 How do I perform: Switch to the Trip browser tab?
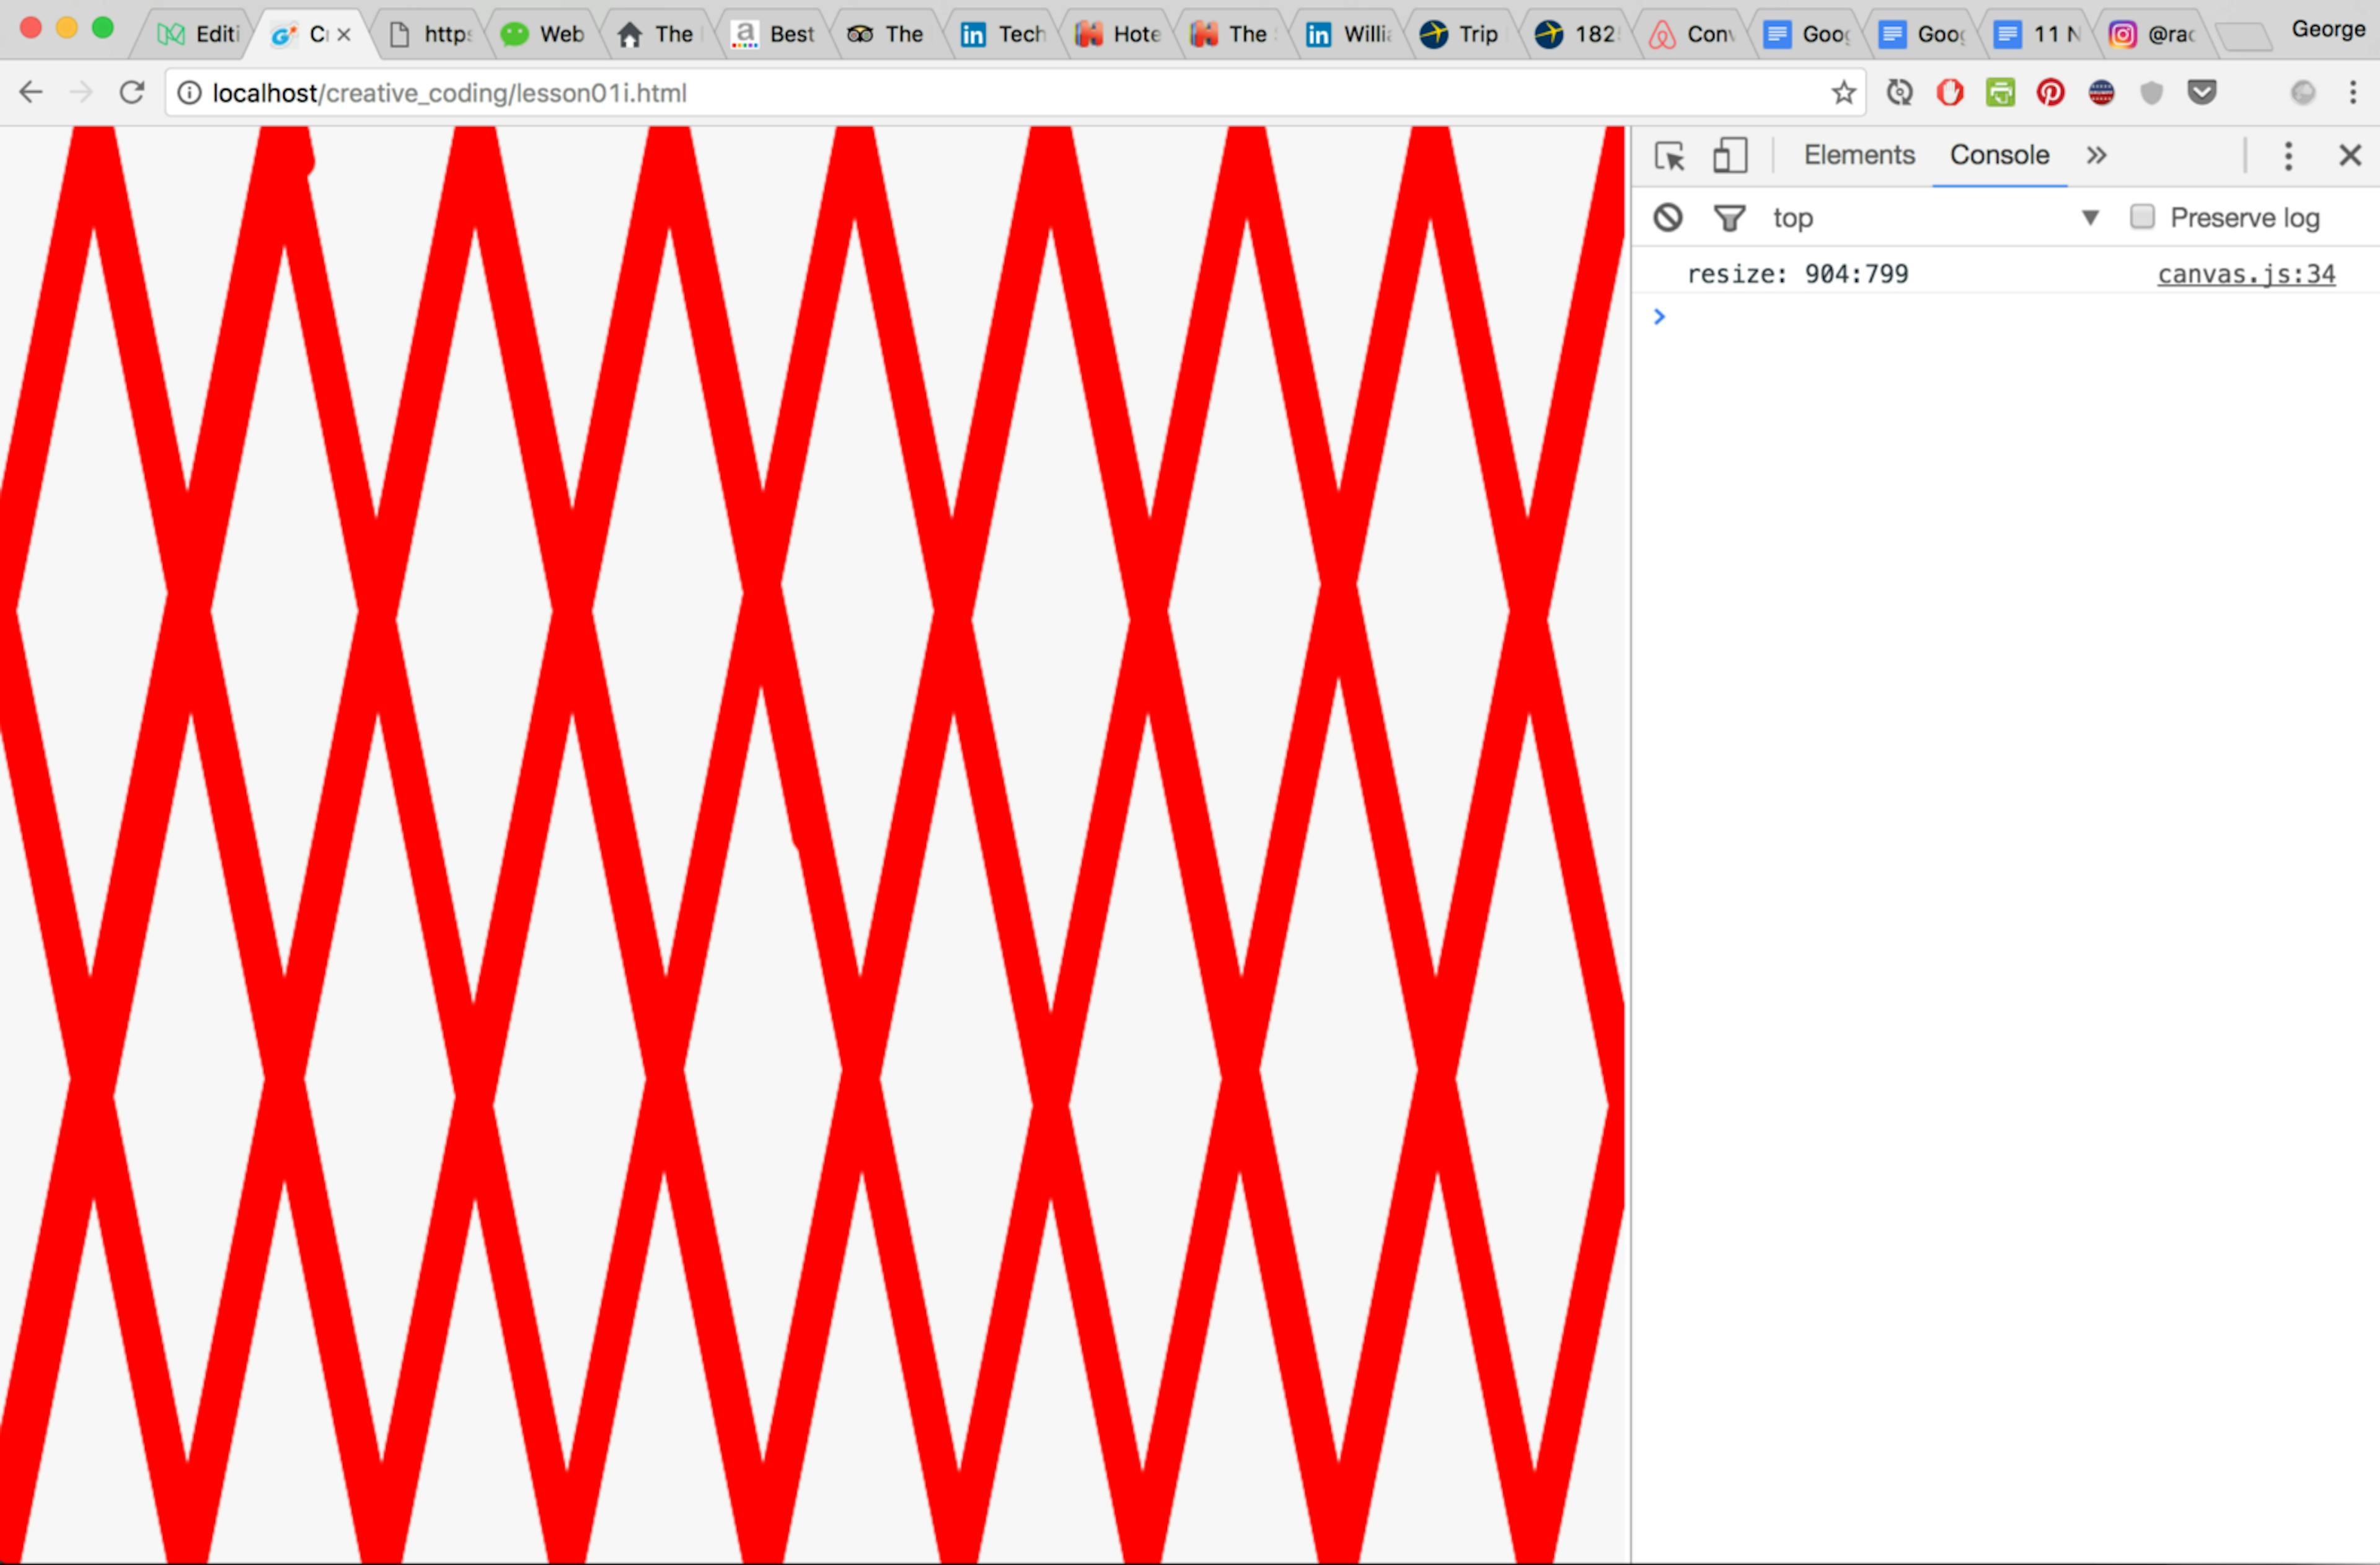1463,35
